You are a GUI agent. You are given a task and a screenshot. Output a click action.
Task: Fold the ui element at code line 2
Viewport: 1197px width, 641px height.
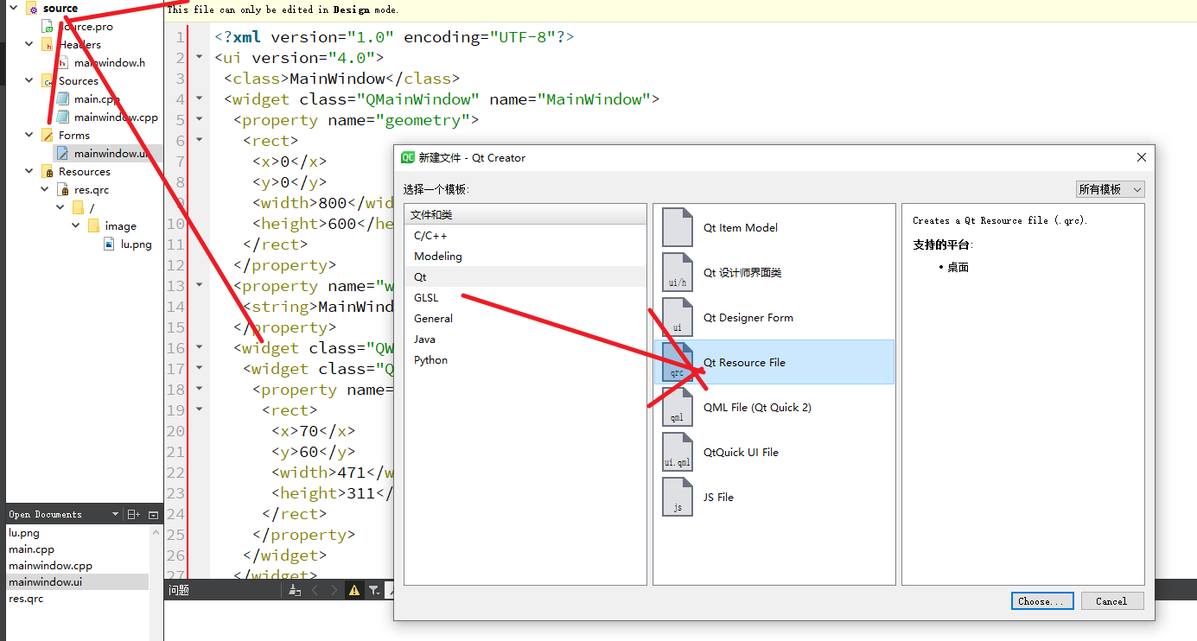click(x=200, y=58)
